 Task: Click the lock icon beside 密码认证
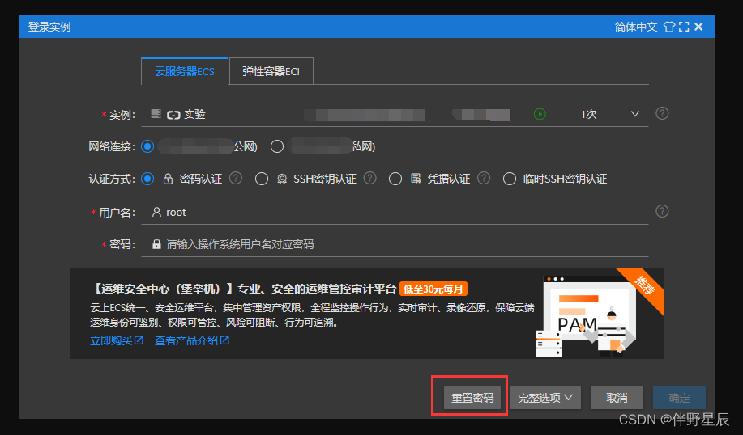168,179
